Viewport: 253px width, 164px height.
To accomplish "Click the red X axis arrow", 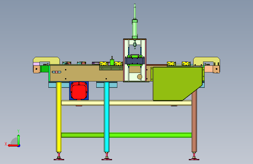I will pyautogui.click(x=13, y=146).
